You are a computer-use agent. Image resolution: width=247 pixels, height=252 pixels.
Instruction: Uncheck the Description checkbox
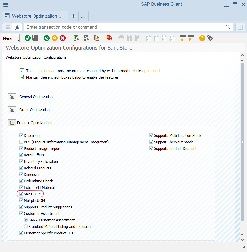(x=21, y=135)
